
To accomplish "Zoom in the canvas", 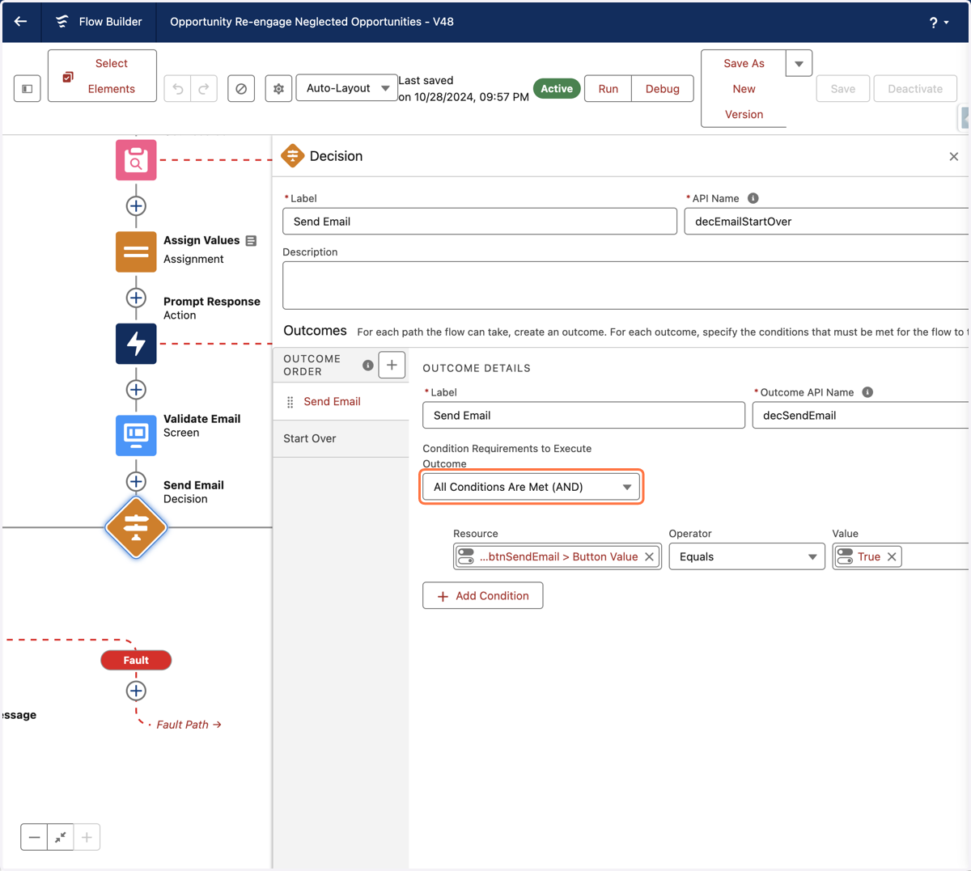I will click(x=87, y=837).
